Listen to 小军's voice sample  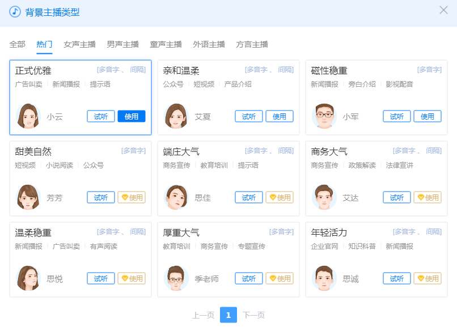point(397,117)
